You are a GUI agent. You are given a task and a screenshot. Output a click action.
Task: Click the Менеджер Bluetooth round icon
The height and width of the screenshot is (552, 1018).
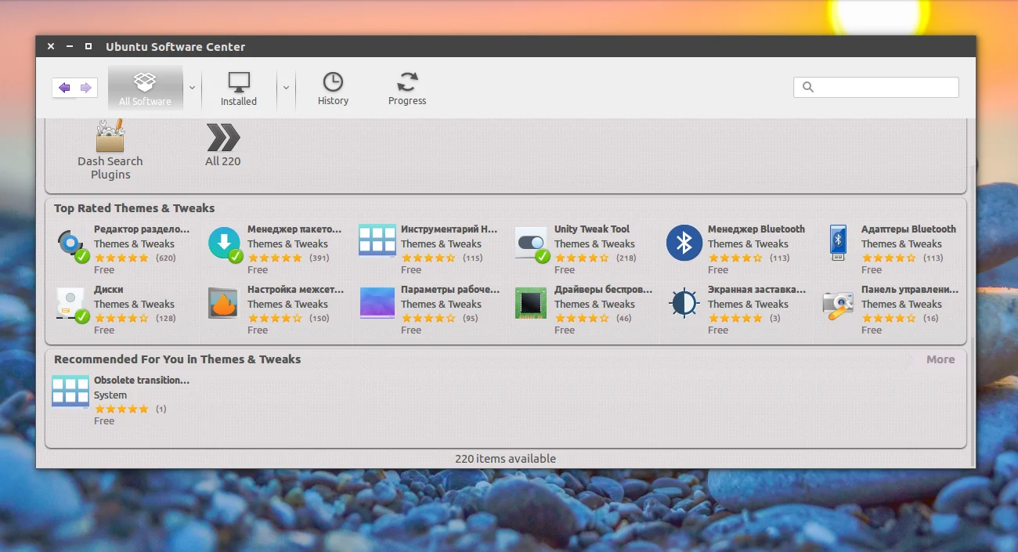[x=684, y=243]
